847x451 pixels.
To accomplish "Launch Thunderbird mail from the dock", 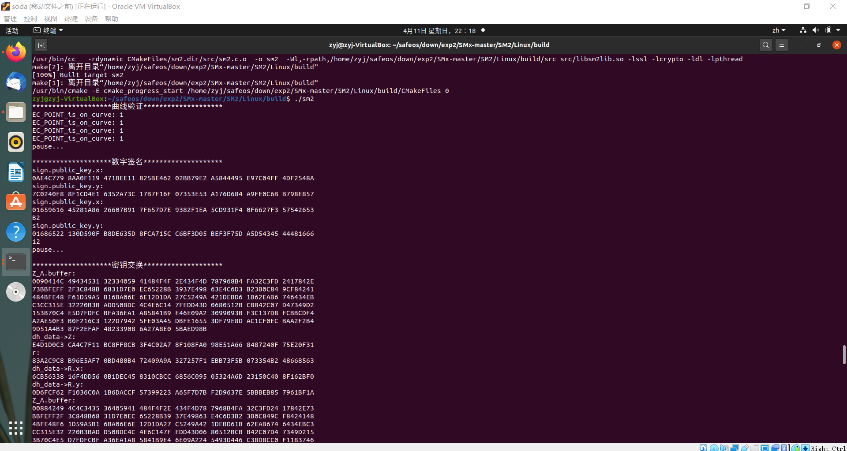I will point(16,82).
